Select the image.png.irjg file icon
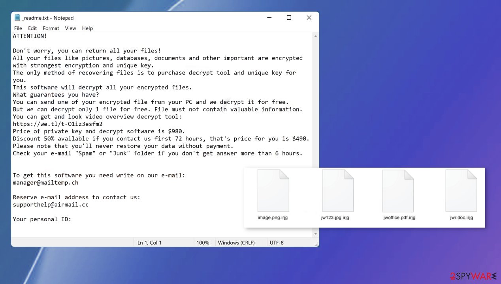The height and width of the screenshot is (284, 501). click(273, 191)
